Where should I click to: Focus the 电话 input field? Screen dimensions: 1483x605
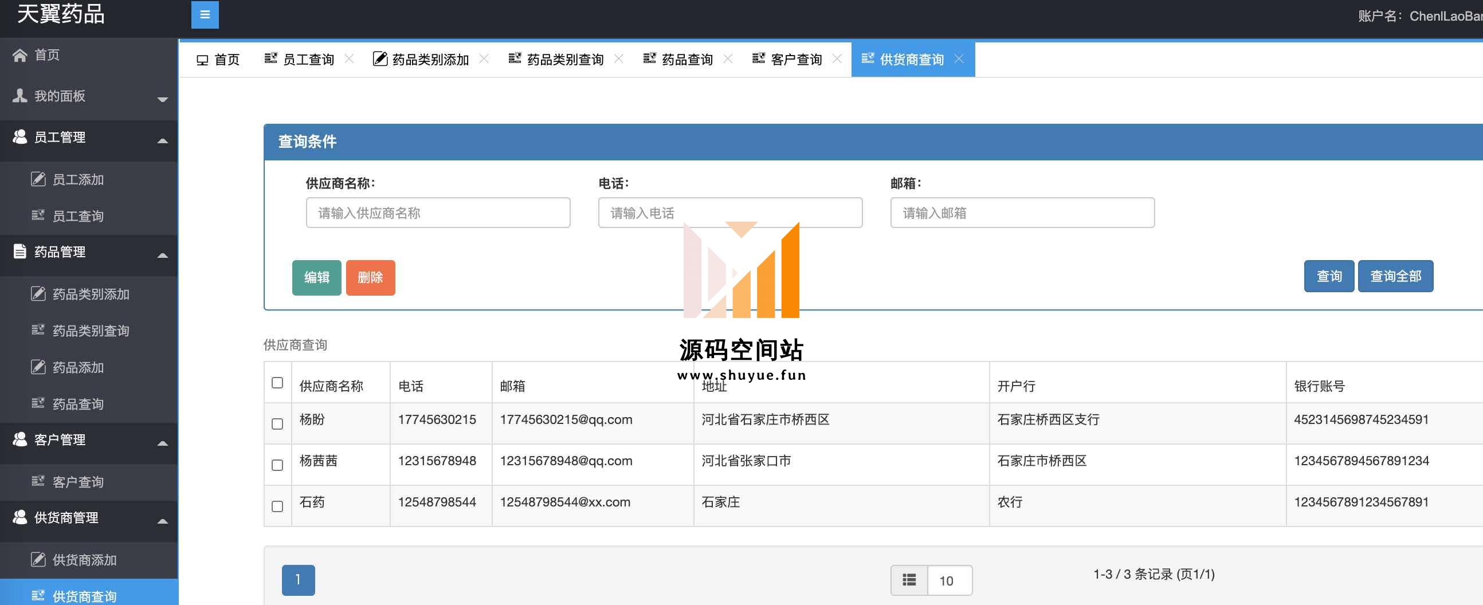point(730,213)
